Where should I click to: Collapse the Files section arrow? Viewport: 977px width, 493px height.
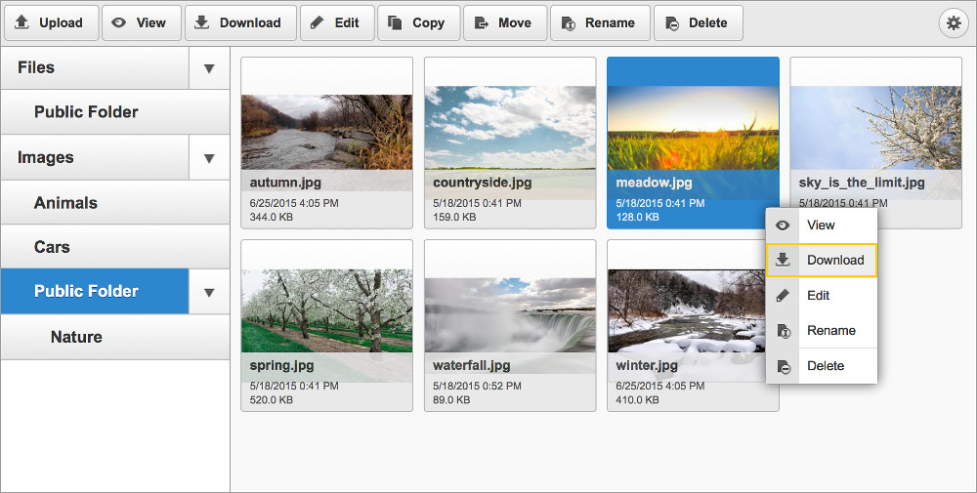pos(208,68)
